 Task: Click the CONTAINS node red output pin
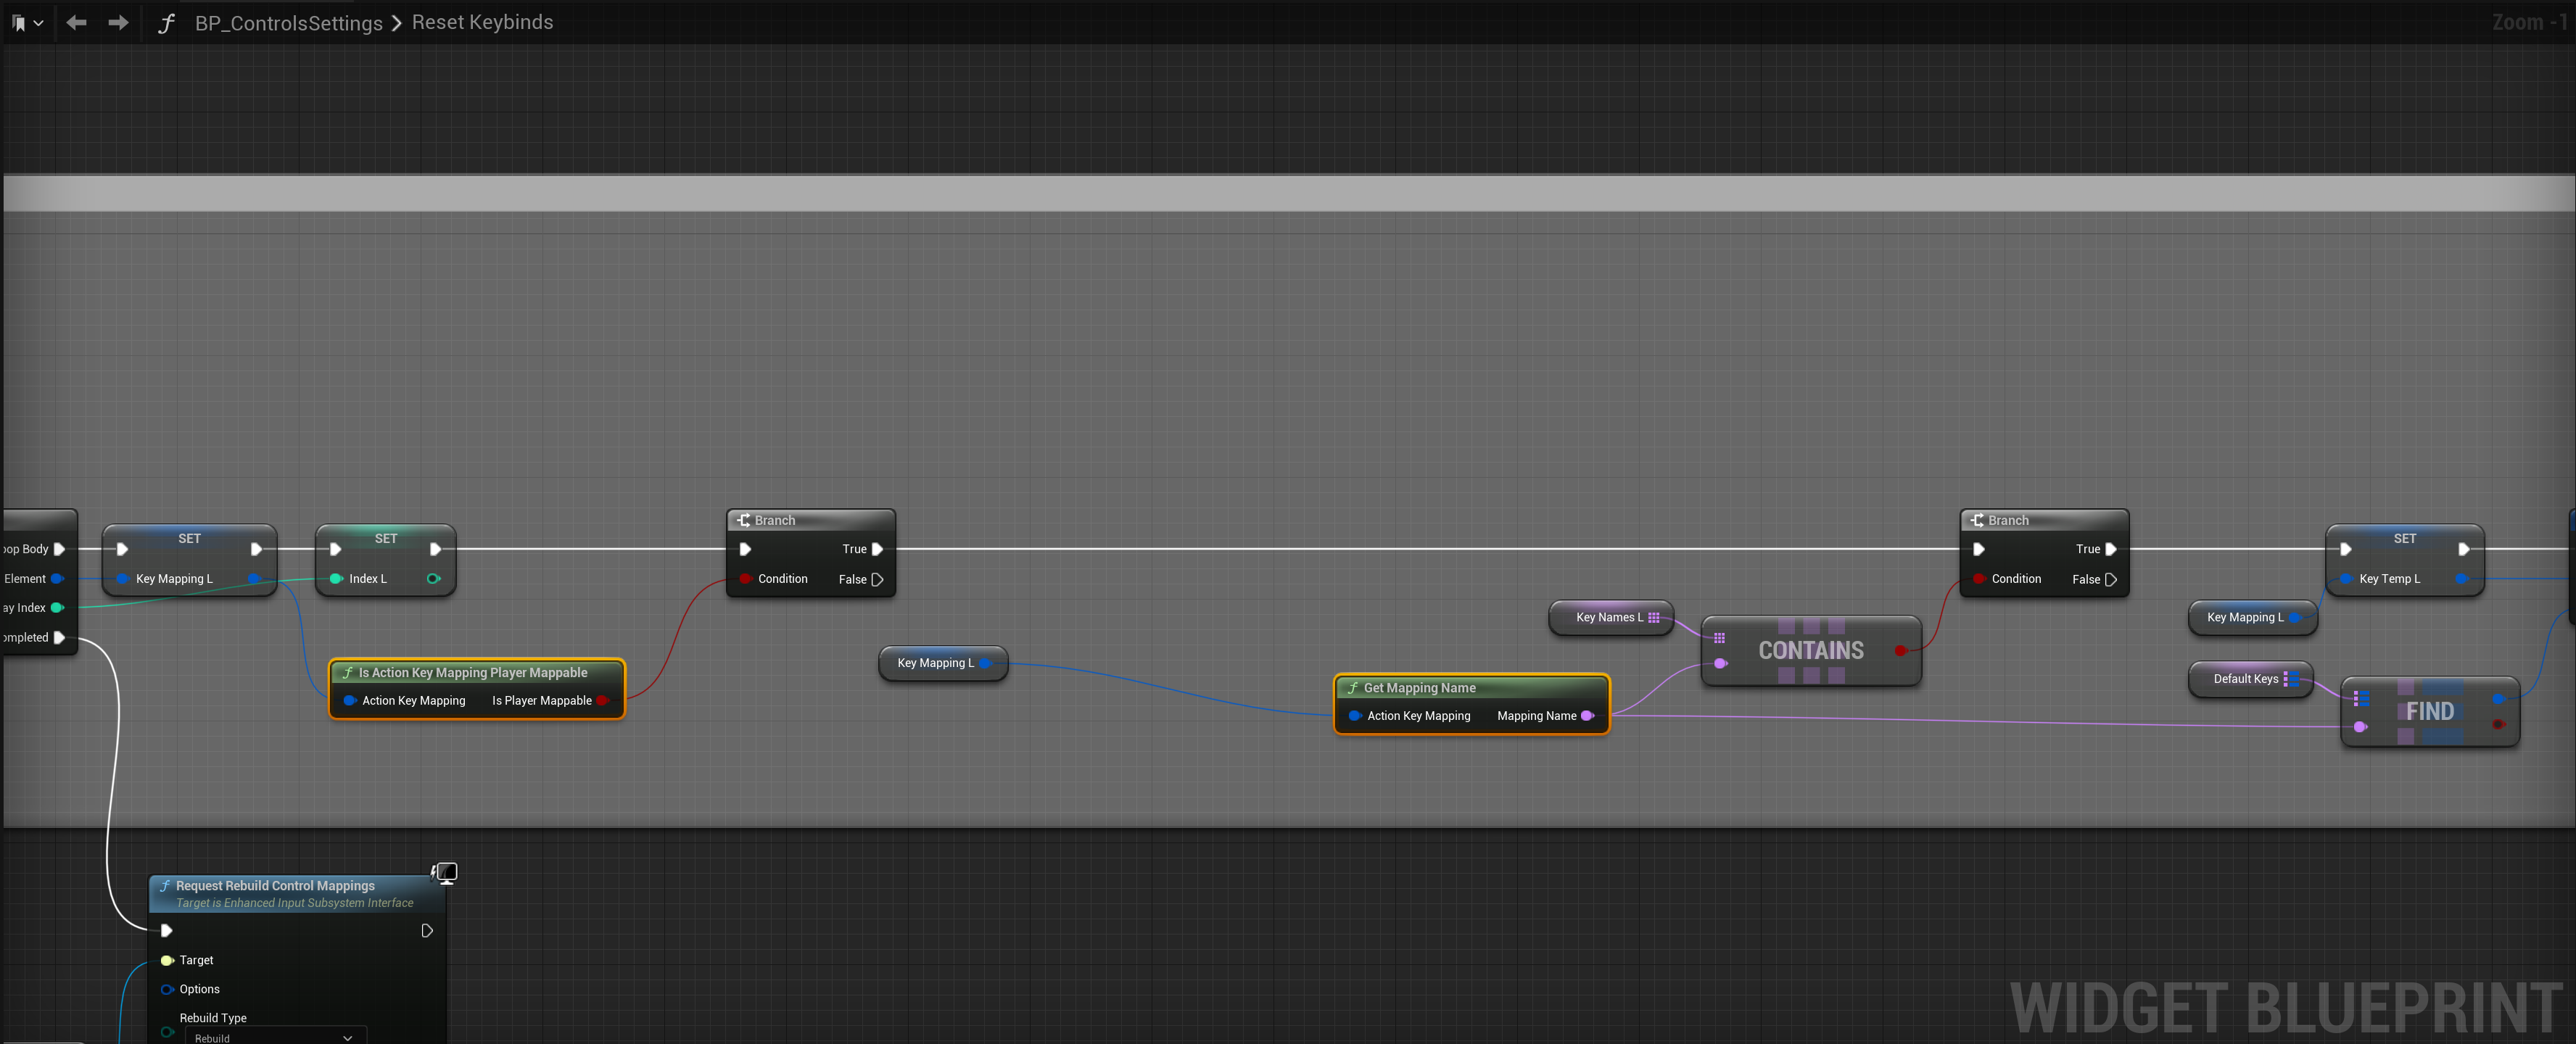point(1899,651)
